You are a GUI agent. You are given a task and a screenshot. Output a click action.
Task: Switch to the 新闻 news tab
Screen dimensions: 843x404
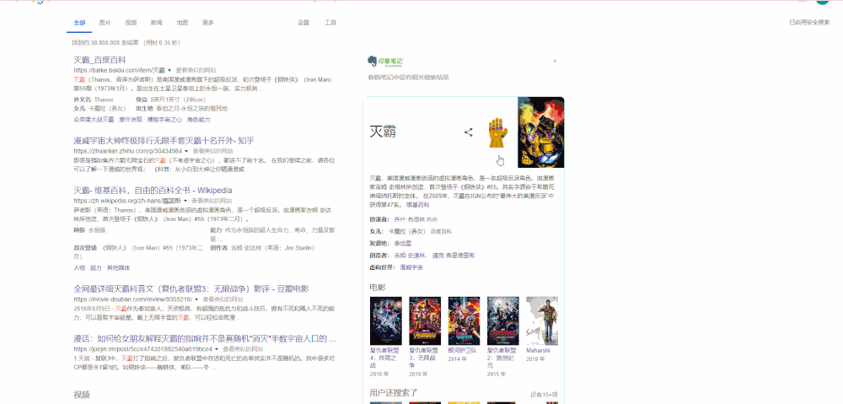[x=157, y=23]
